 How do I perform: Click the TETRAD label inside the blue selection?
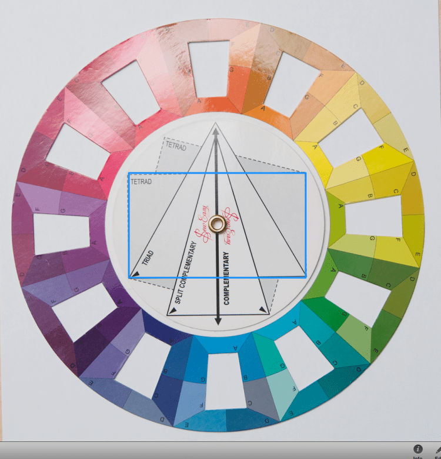pos(141,182)
